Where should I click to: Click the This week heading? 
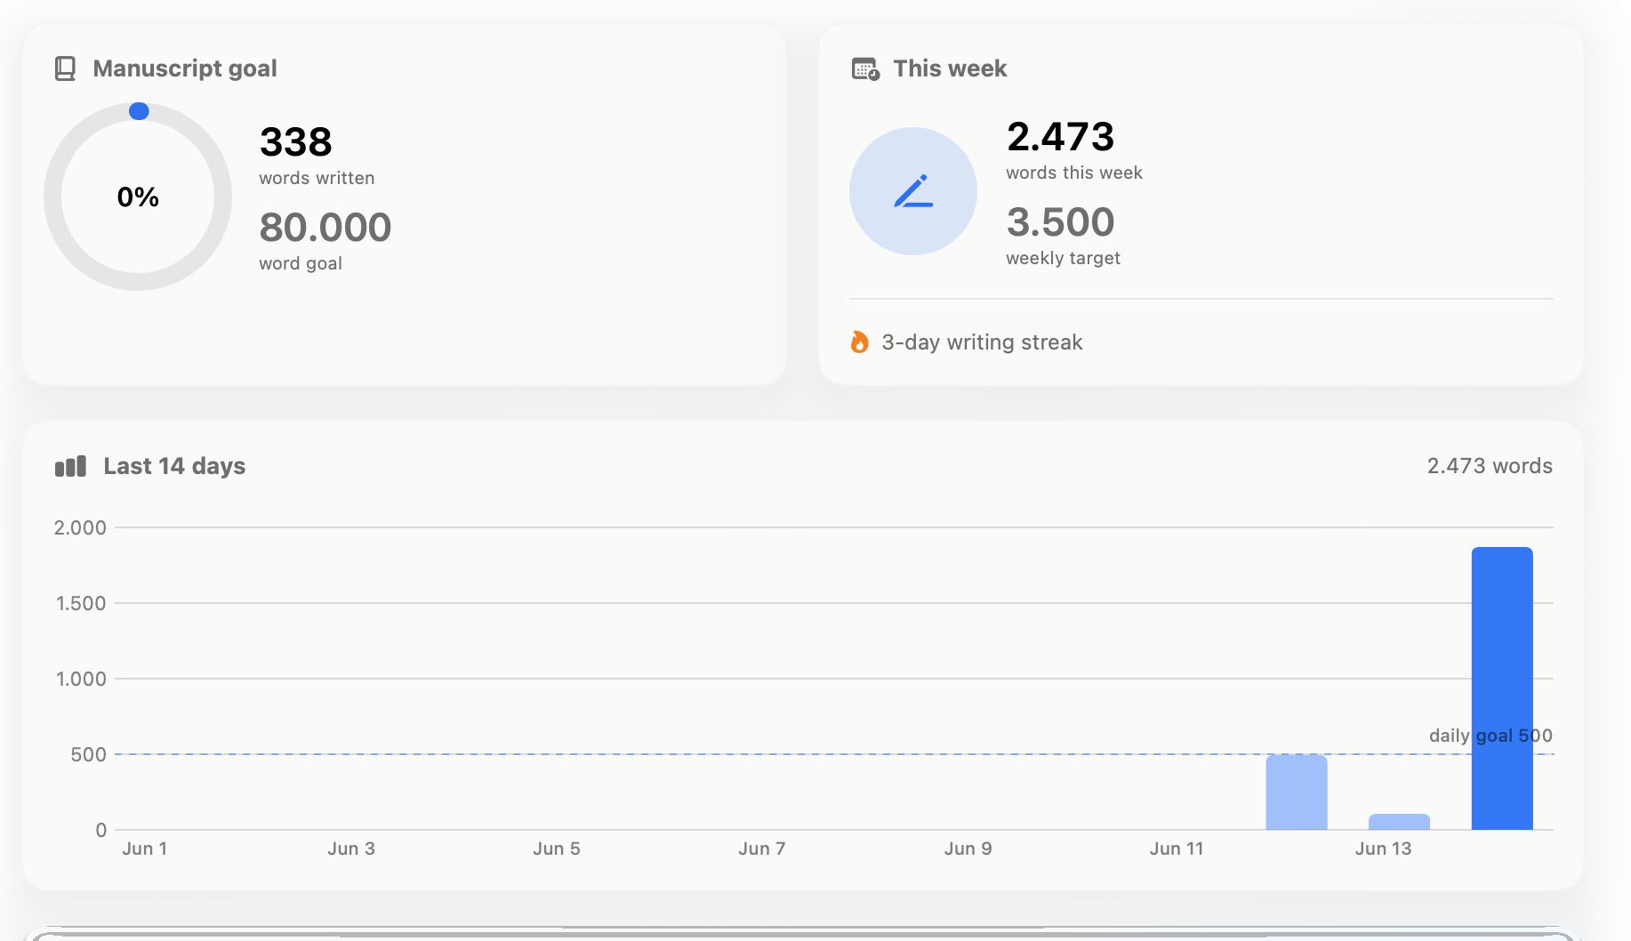tap(950, 68)
